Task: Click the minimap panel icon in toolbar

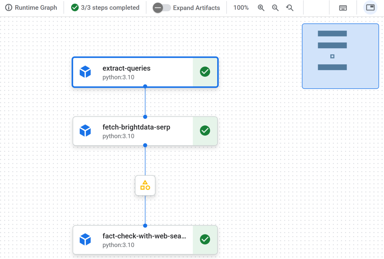Action: (370, 7)
